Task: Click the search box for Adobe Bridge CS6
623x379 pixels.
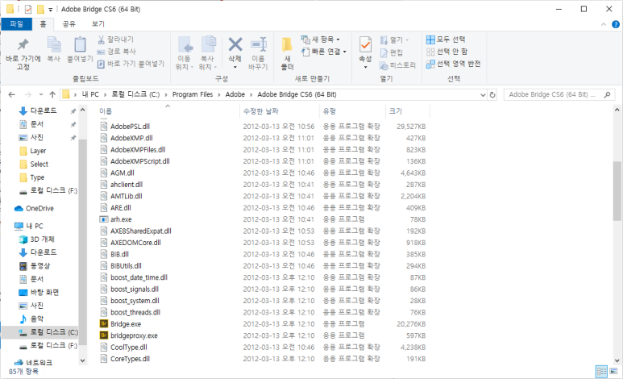Action: coord(559,94)
